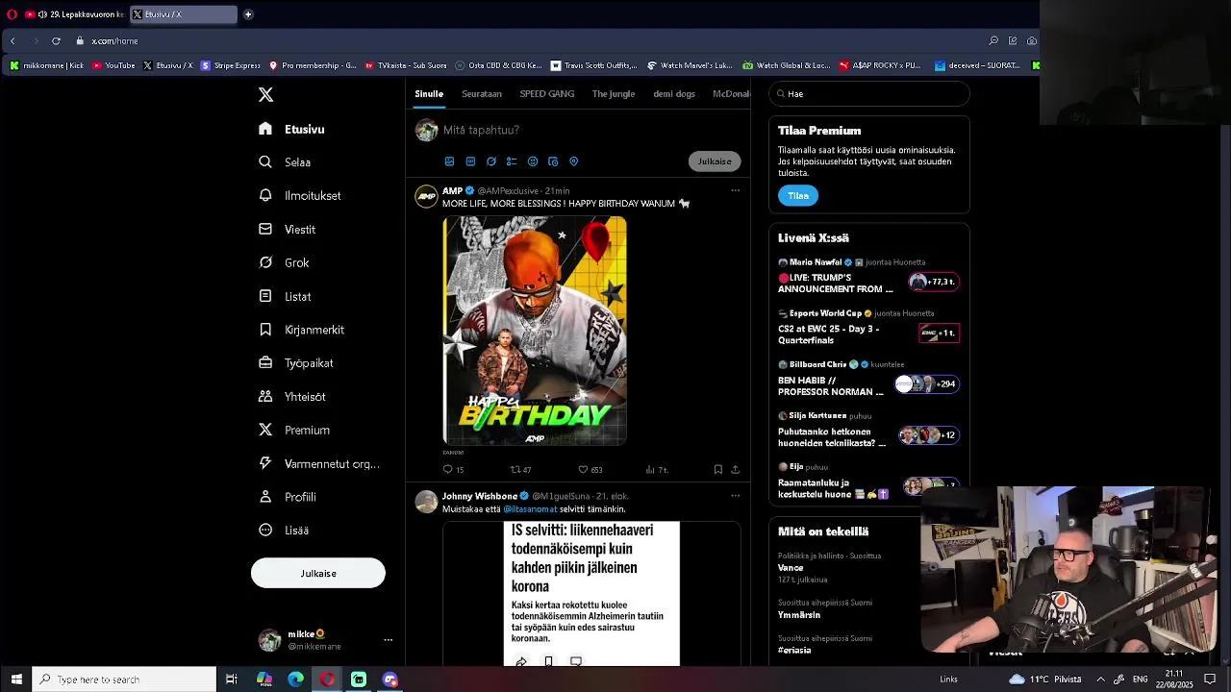1231x692 pixels.
Task: Open Discord from taskbar
Action: tap(389, 680)
